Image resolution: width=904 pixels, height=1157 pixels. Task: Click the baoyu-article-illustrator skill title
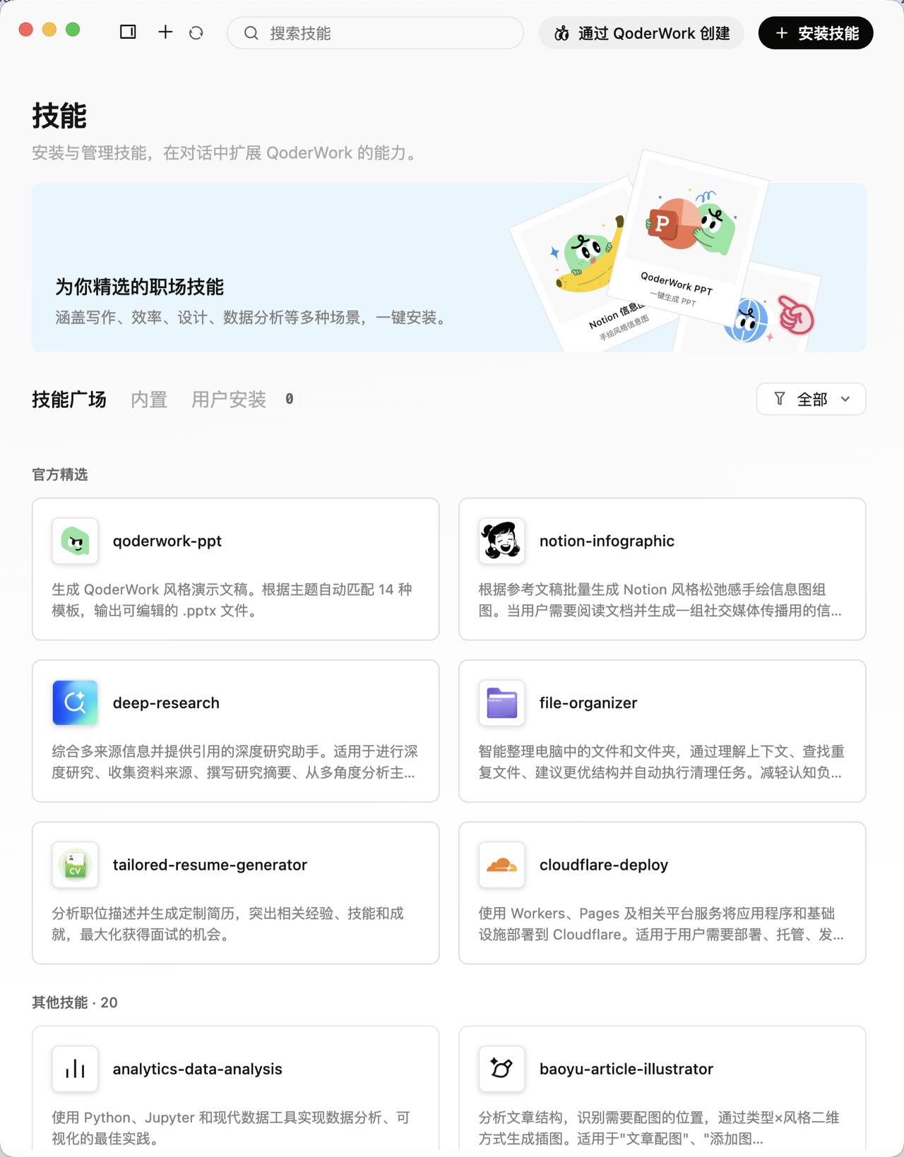coord(626,1069)
